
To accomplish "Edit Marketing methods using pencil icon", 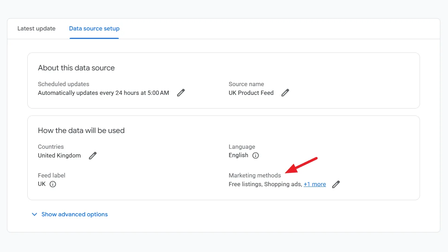I will tap(336, 184).
